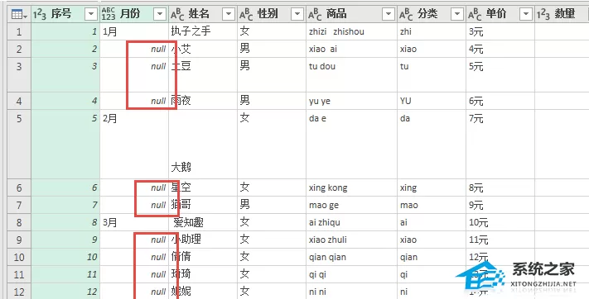Select the xing category cell

pyautogui.click(x=432, y=187)
